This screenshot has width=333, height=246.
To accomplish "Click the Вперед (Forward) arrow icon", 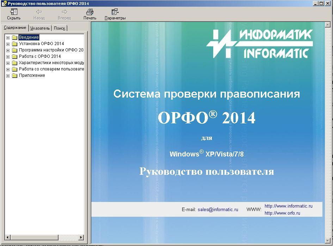I will (x=64, y=12).
